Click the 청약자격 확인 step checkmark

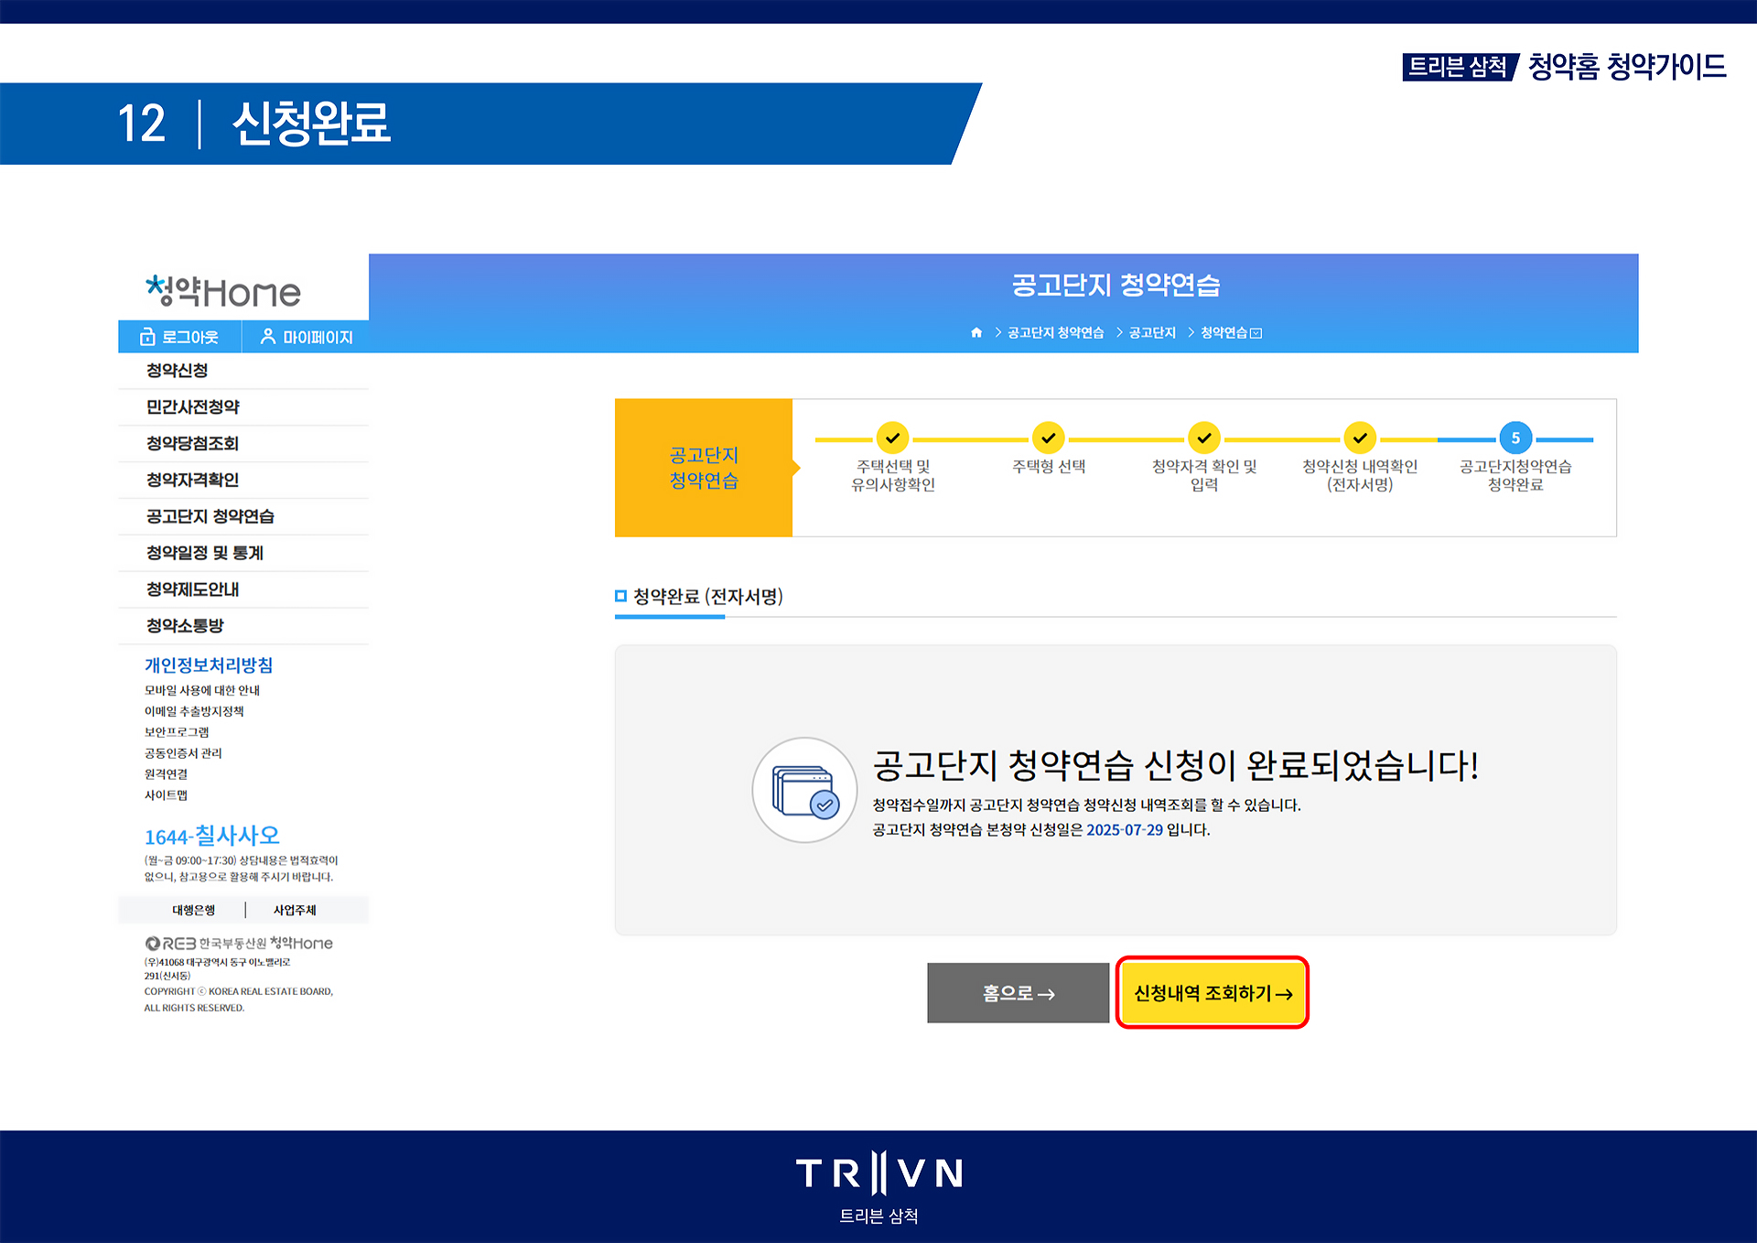tap(1203, 438)
